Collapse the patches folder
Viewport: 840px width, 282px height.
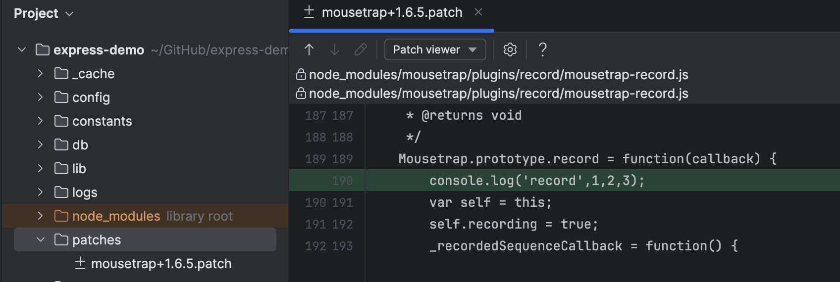pyautogui.click(x=40, y=240)
